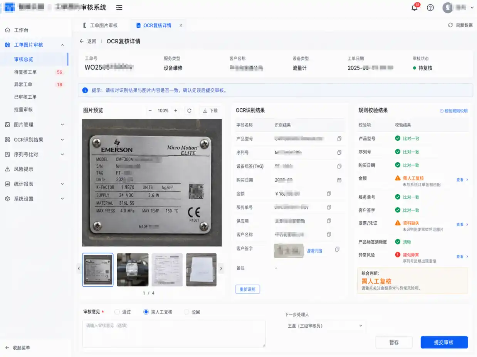Expand the 图片管理 sidebar menu

pyautogui.click(x=62, y=125)
